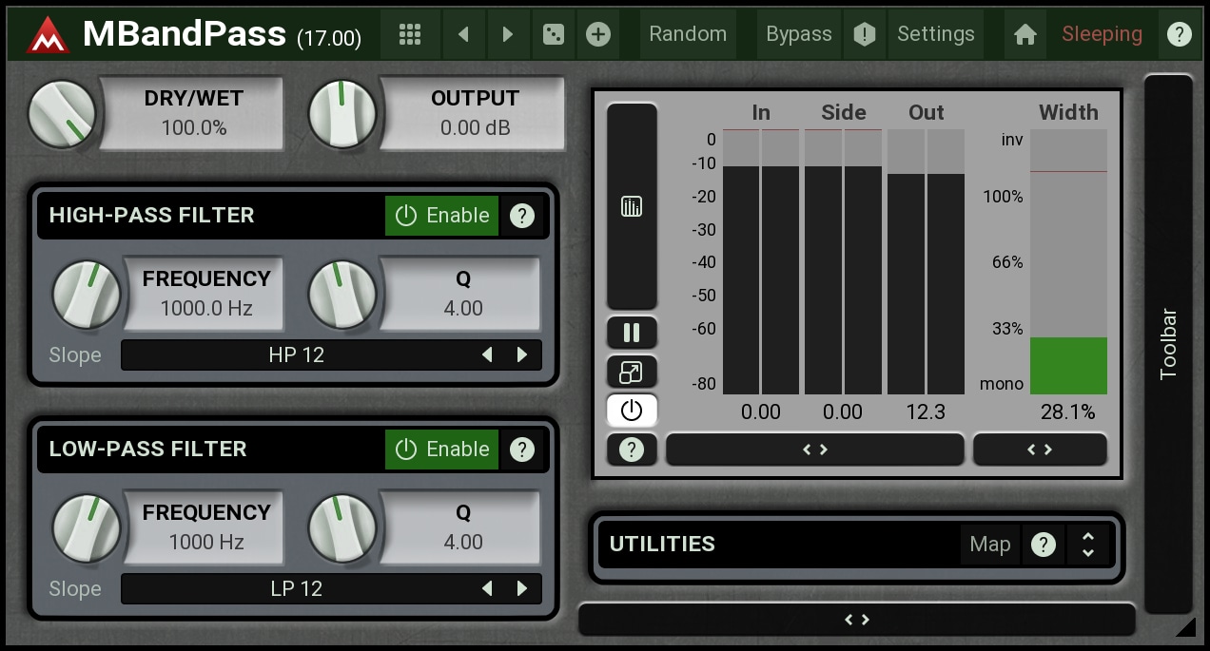Click the meter pop-out window icon
The image size is (1210, 651).
click(x=632, y=372)
